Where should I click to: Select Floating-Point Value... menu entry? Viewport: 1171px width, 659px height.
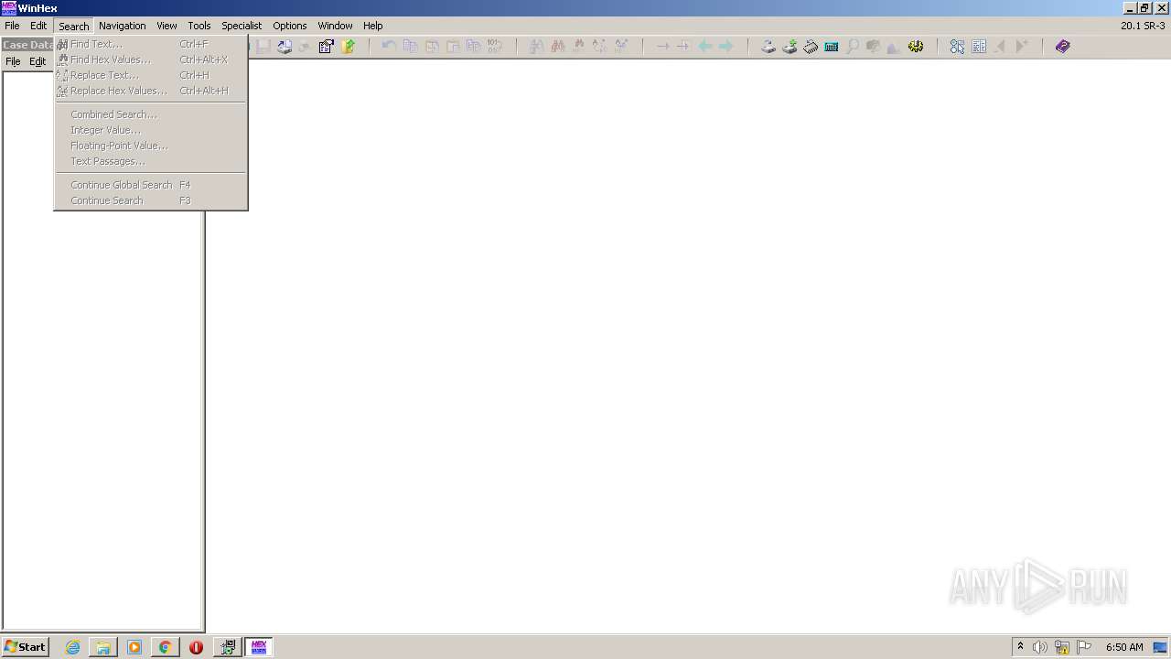151,146
